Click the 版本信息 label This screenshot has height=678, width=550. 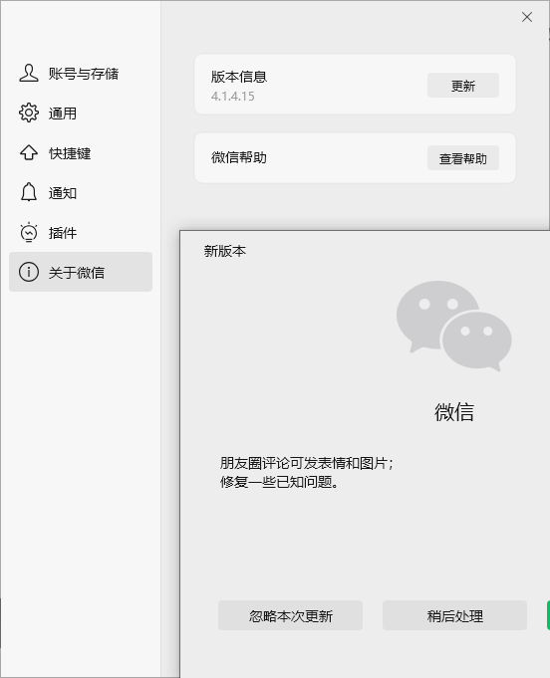[239, 77]
